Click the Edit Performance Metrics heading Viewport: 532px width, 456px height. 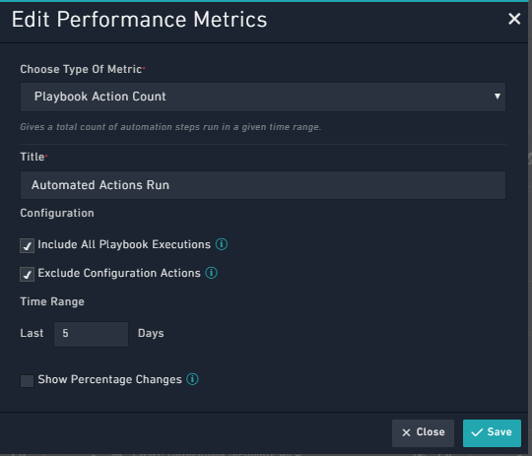[140, 20]
